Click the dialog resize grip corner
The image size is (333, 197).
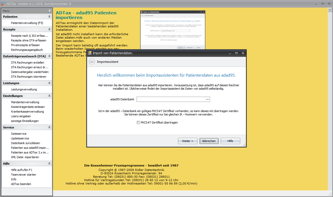244,145
